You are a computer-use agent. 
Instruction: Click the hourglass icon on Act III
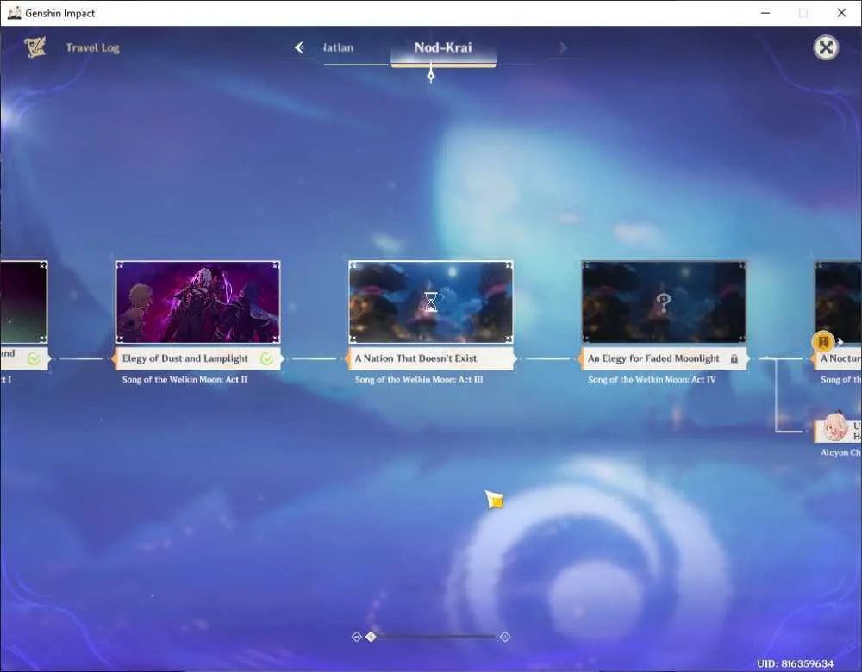point(431,302)
